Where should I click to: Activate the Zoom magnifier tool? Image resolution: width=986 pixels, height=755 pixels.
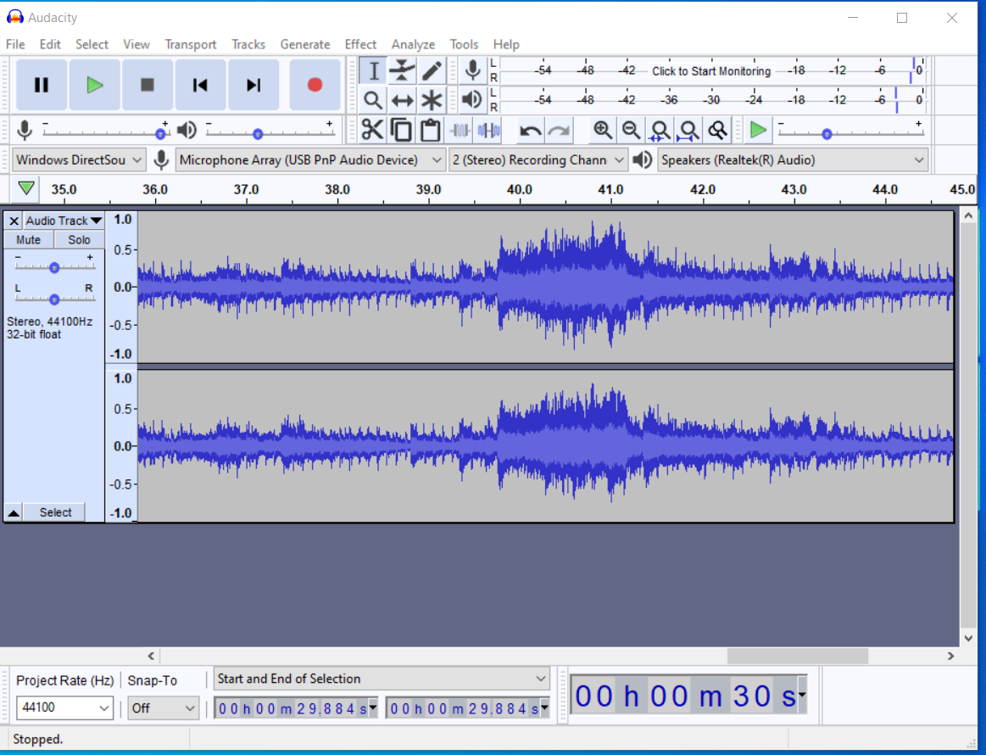point(374,100)
